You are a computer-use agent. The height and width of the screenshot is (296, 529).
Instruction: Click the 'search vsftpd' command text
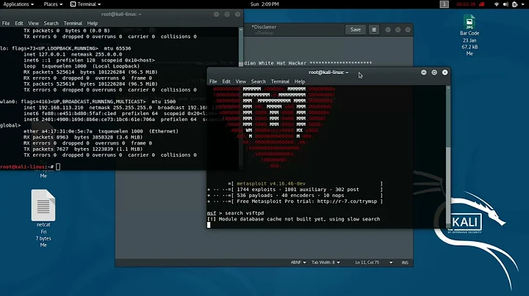(244, 213)
